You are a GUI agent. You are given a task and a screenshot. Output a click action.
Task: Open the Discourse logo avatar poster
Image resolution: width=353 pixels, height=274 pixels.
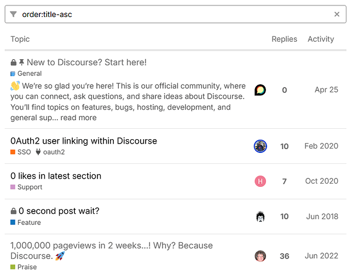coord(261,90)
